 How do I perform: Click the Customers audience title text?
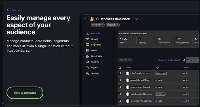(x=113, y=19)
